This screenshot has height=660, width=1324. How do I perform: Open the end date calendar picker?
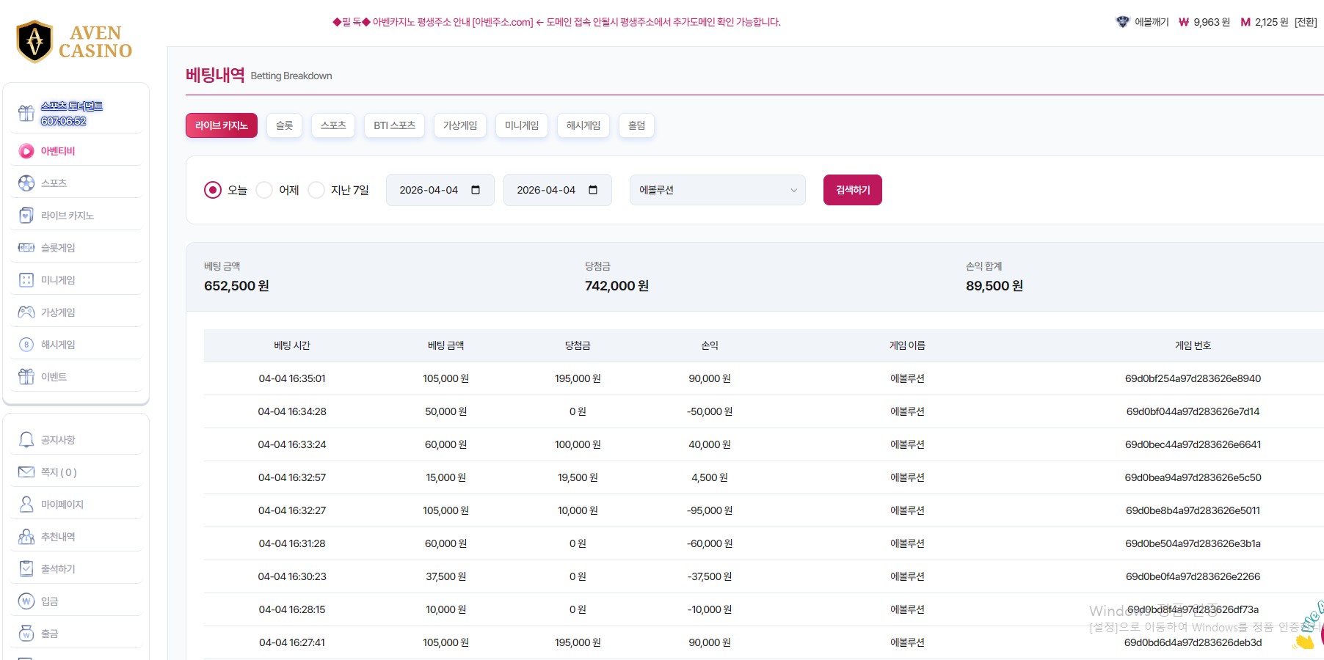pyautogui.click(x=593, y=190)
